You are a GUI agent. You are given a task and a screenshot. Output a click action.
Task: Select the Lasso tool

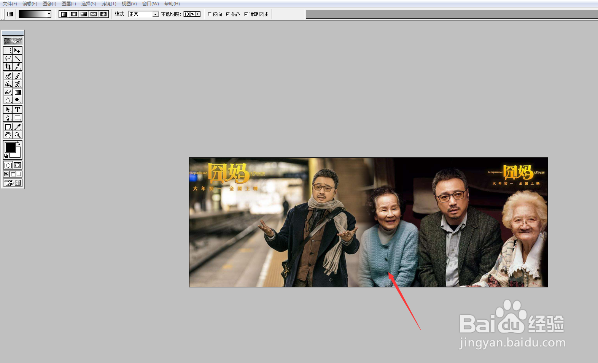tap(8, 59)
